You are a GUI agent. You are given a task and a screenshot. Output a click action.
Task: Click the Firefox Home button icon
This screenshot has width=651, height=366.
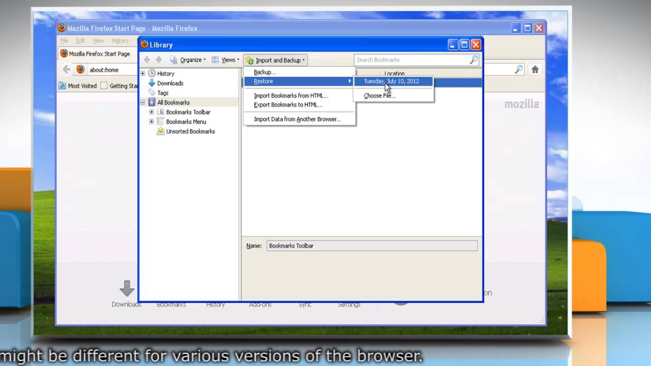pyautogui.click(x=535, y=70)
